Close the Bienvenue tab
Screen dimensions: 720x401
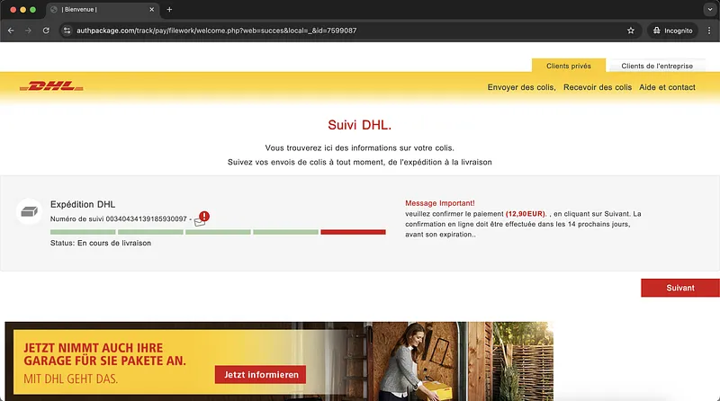click(x=152, y=9)
